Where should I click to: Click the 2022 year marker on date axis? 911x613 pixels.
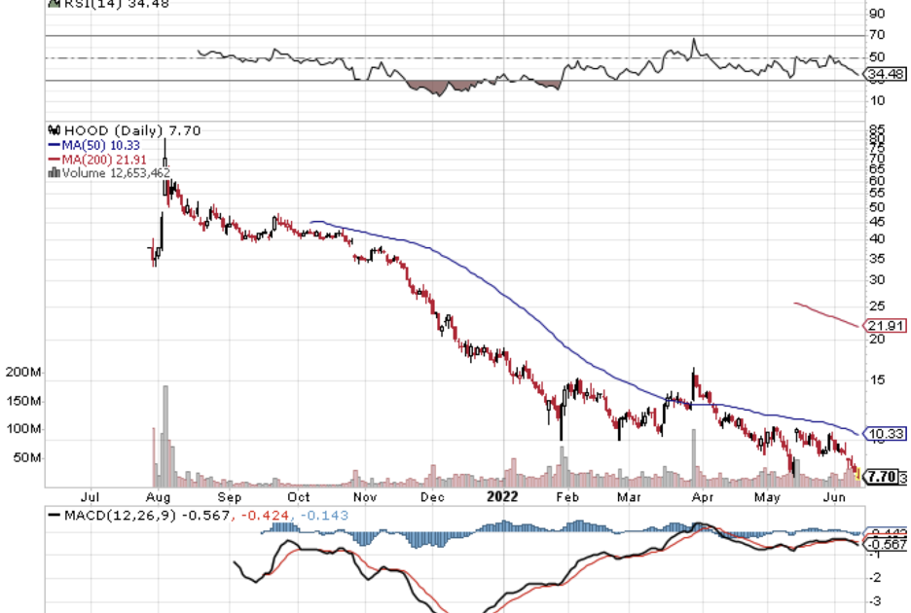click(x=502, y=495)
